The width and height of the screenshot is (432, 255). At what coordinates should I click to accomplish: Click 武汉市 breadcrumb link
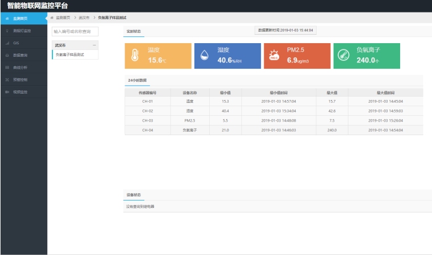(x=84, y=19)
